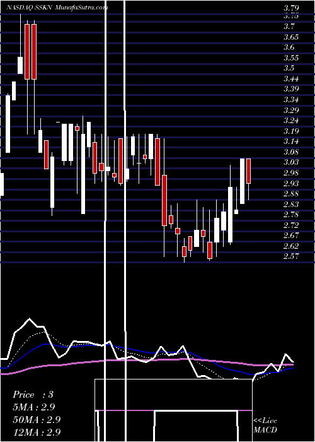
Task: Click the NASDAQ SSKN MunafaSutra.com chart title
Action: click(x=57, y=8)
